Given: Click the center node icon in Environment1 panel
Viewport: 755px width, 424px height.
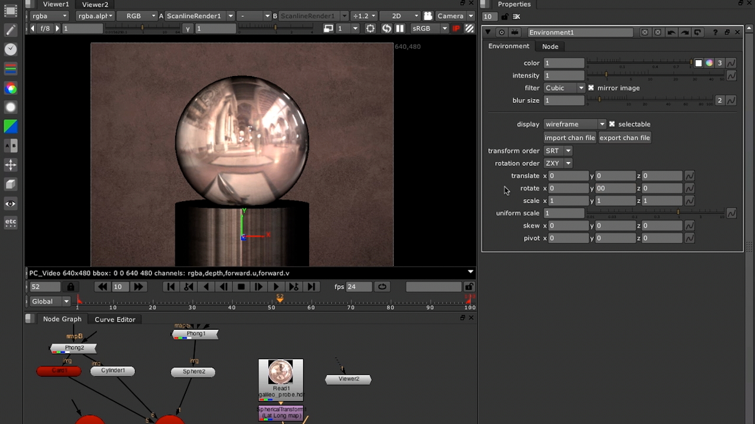Looking at the screenshot, I should pos(501,32).
